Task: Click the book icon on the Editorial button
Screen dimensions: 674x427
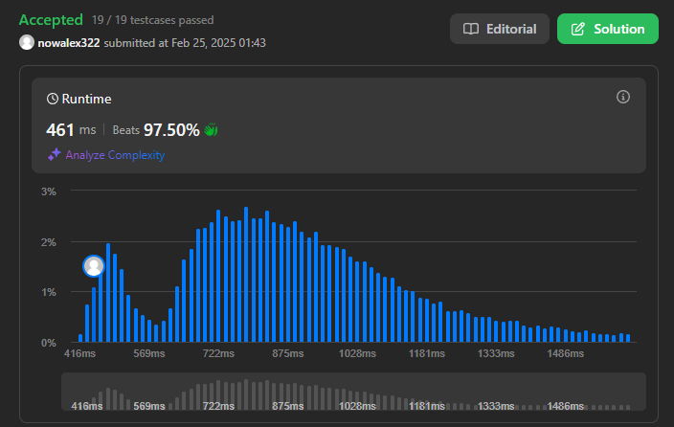Action: (x=471, y=29)
